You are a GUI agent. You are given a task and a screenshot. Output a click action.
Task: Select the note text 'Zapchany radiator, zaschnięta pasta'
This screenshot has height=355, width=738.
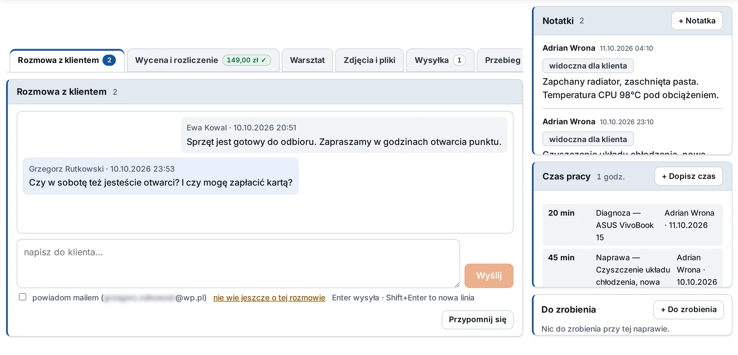621,82
